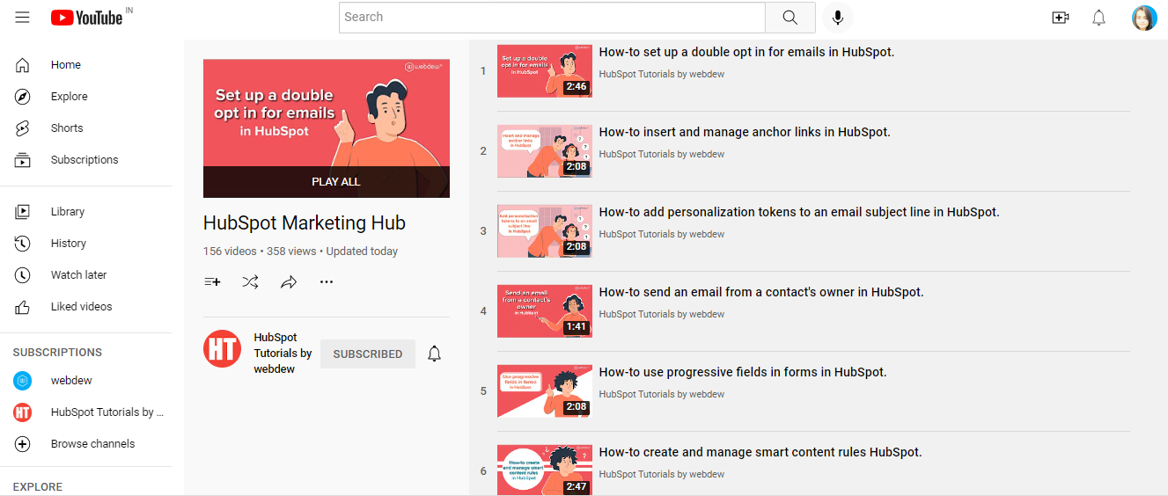Click channel name under the anchor links video
1168x496 pixels.
coord(662,154)
